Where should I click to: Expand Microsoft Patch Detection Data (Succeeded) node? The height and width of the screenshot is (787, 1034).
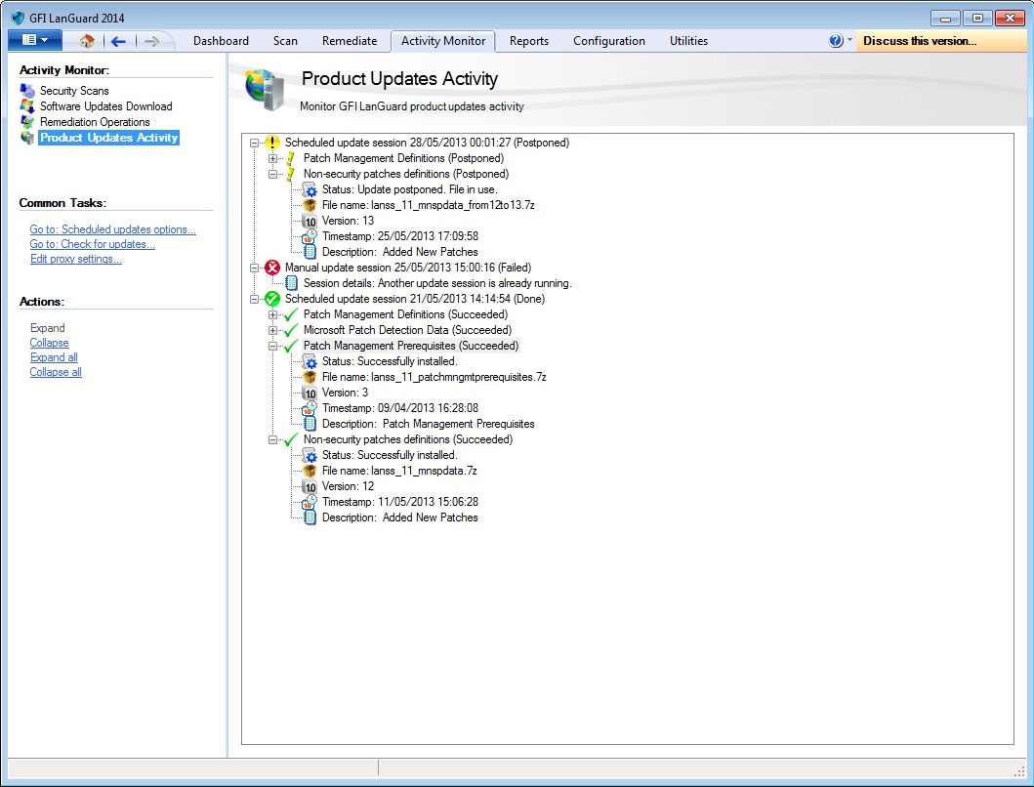pyautogui.click(x=273, y=330)
